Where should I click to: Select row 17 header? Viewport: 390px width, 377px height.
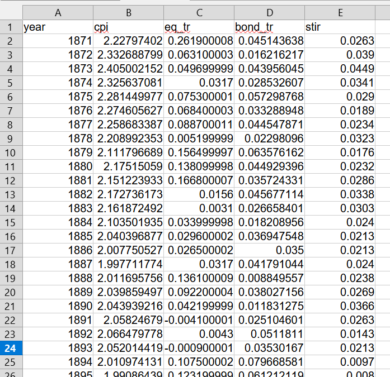click(11, 250)
